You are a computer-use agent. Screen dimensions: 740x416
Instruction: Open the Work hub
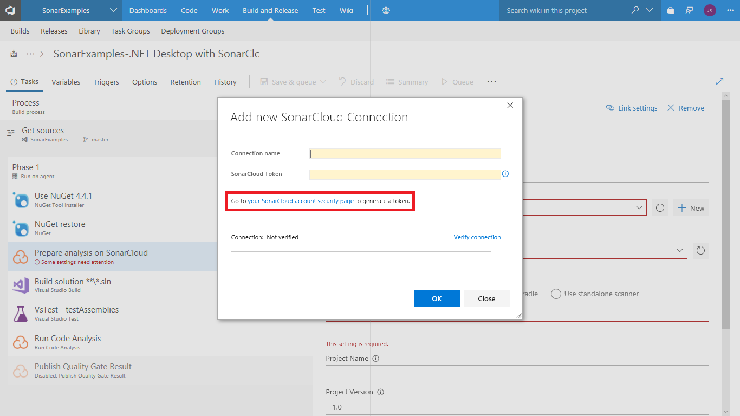pyautogui.click(x=220, y=10)
